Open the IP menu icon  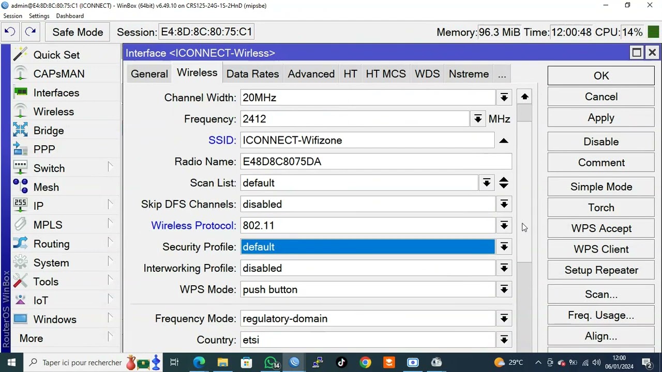tap(20, 206)
